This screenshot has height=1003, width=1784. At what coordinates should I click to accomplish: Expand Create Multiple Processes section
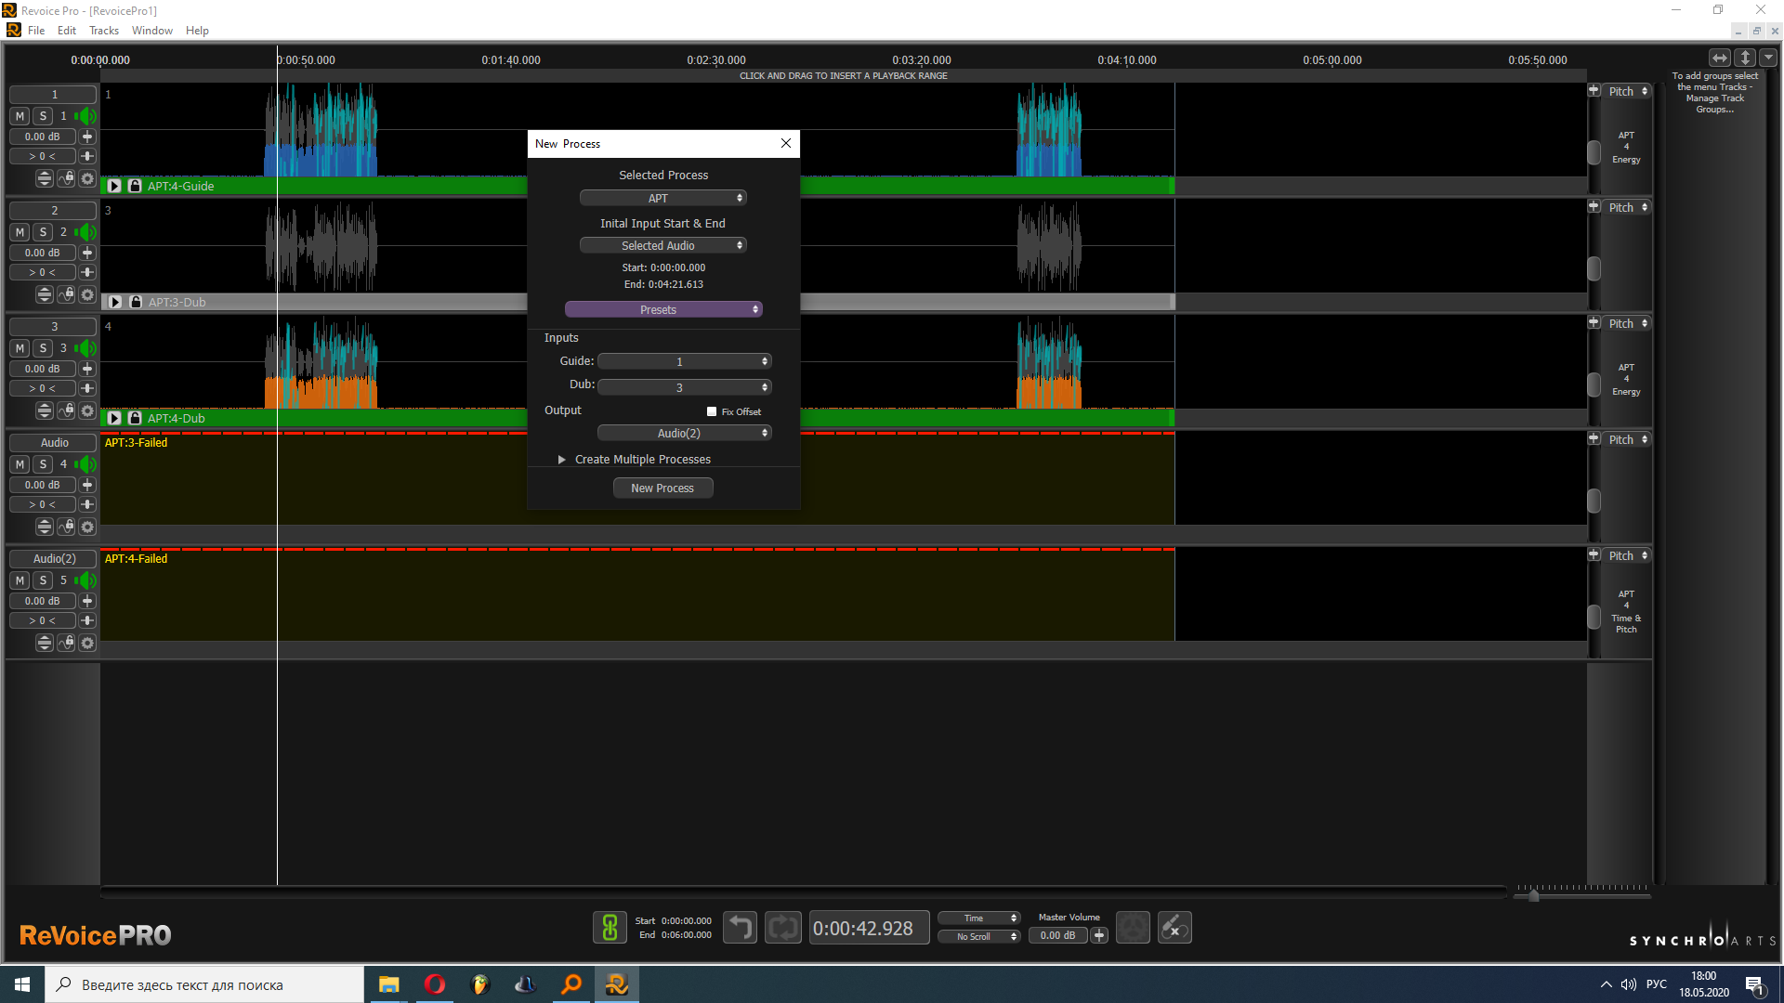561,460
